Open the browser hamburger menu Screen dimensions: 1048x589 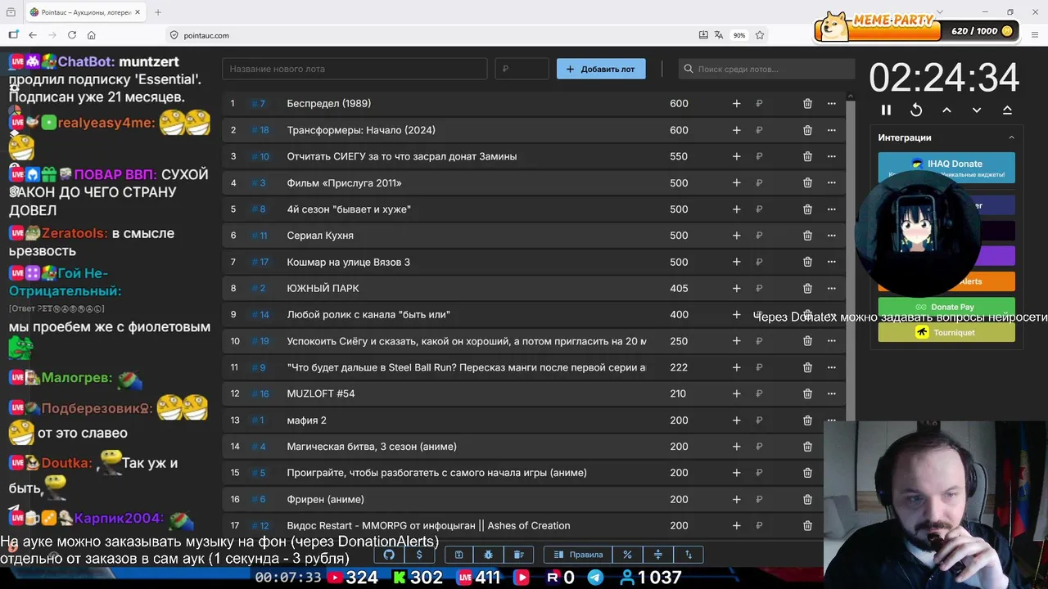1033,35
